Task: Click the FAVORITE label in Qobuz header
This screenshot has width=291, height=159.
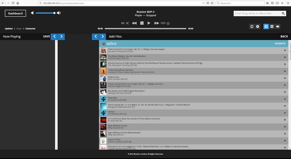Action: coord(280,44)
